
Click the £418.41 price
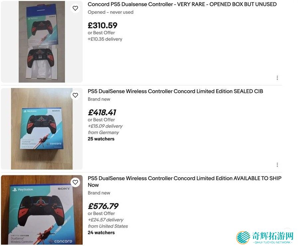tap(102, 113)
